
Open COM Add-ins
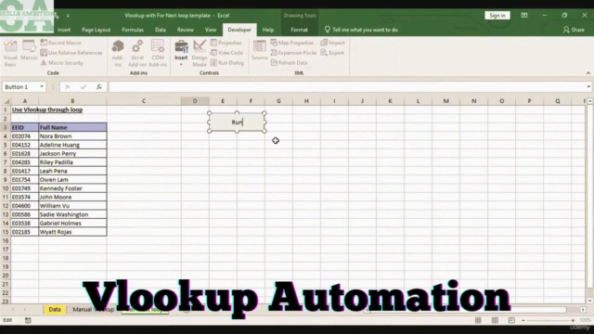pos(158,54)
